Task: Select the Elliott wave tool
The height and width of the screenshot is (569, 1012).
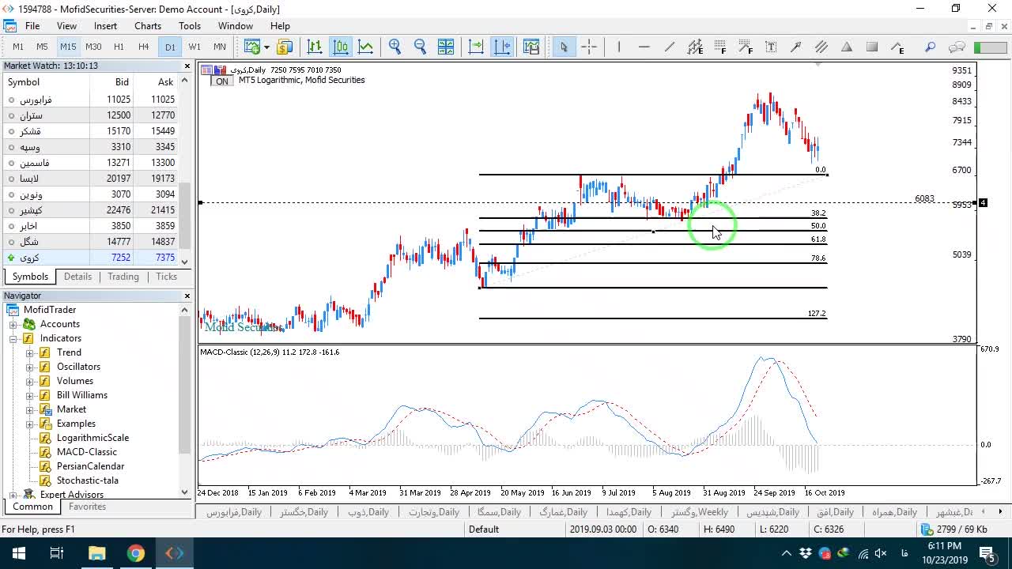Action: pyautogui.click(x=897, y=47)
